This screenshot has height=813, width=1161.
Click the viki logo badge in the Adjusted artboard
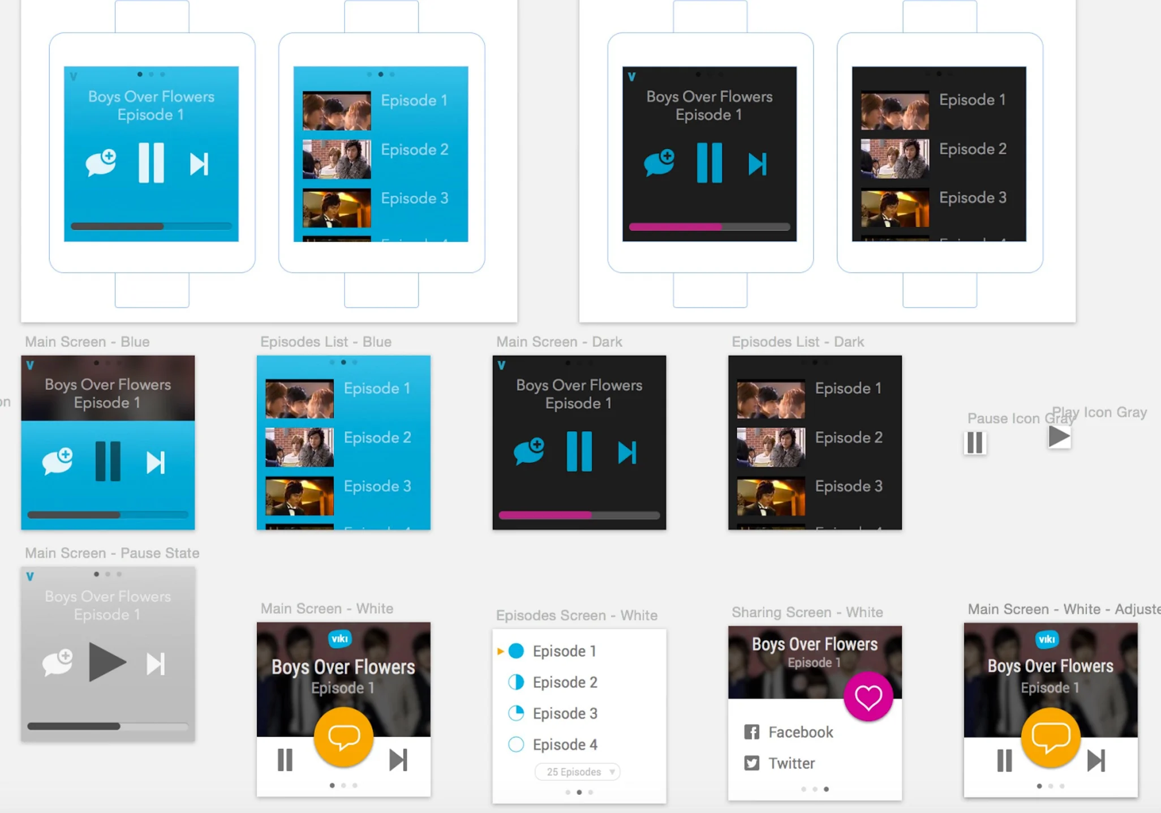(x=1047, y=639)
